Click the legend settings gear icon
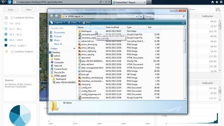 pyautogui.click(x=6, y=18)
